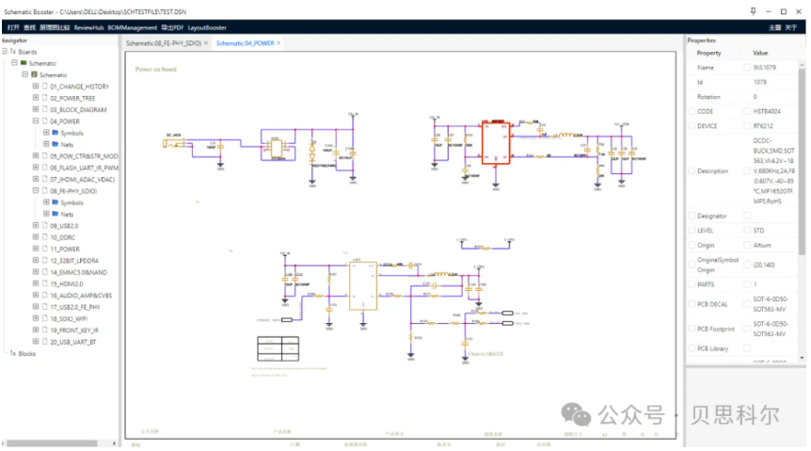
Task: Tick the checkbox beside value Altium
Action: coord(747,245)
